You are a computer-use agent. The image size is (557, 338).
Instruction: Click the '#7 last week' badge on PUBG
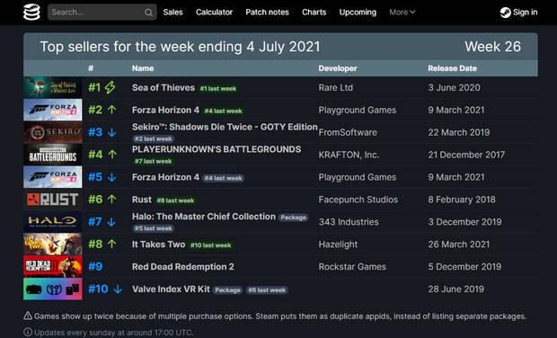pos(153,161)
